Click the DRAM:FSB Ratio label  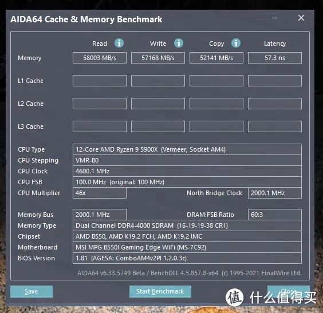pos(210,215)
